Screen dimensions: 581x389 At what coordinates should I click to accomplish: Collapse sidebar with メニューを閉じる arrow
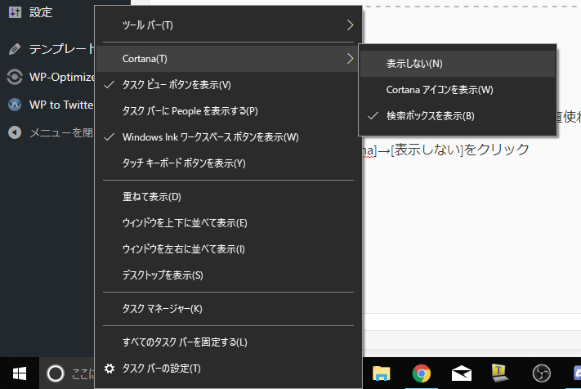click(x=14, y=132)
